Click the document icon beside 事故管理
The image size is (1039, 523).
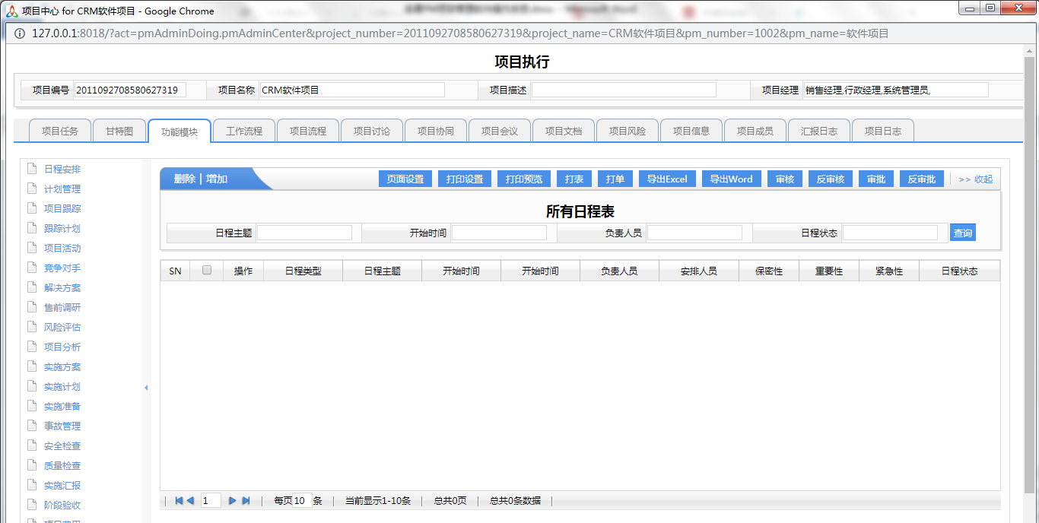click(32, 426)
